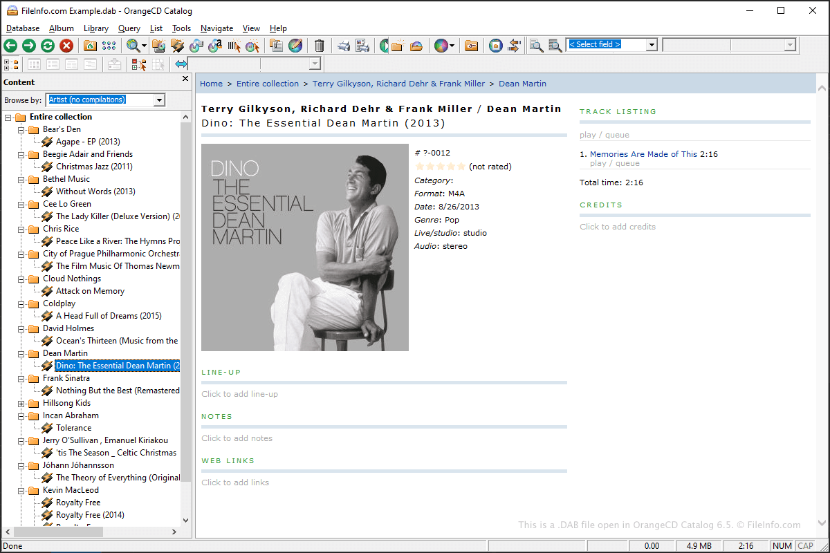This screenshot has width=830, height=553.
Task: Open the color wheel dropdown arrow
Action: coord(452,46)
